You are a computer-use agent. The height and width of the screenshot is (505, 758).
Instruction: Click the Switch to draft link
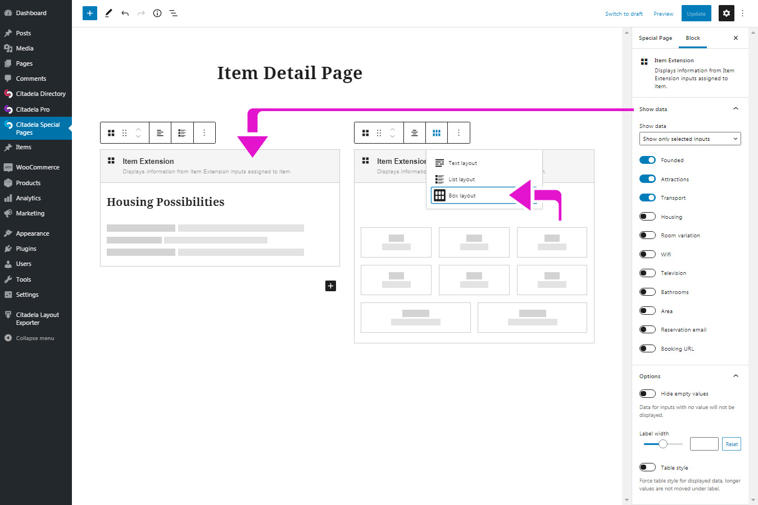coord(624,13)
